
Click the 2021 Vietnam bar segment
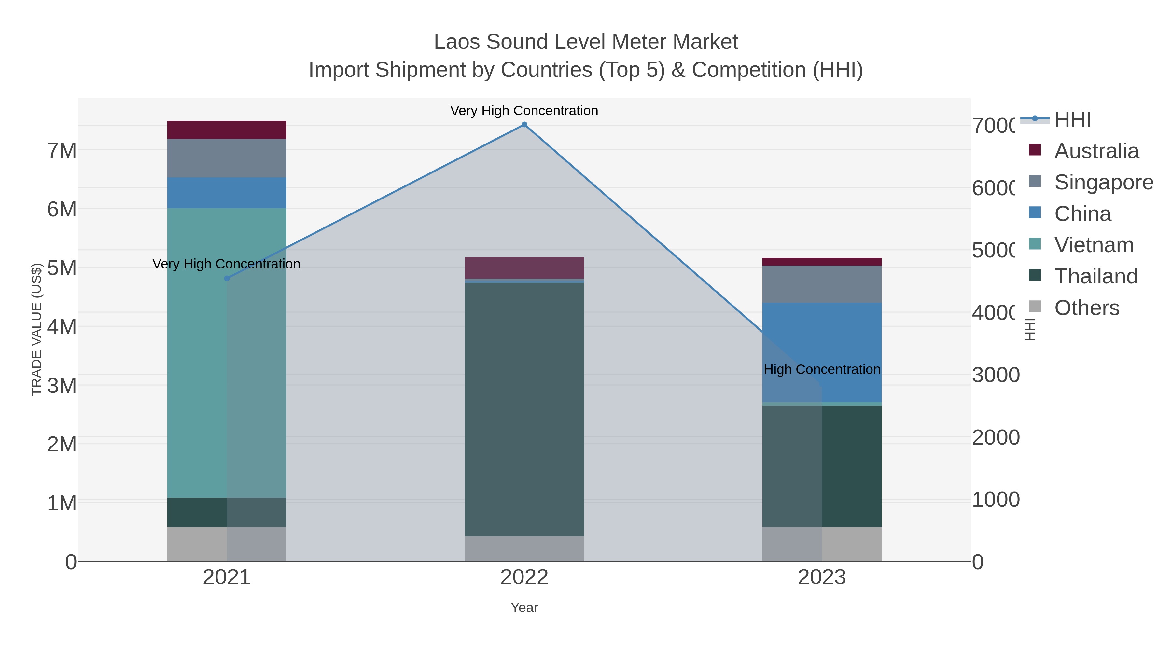click(x=227, y=353)
